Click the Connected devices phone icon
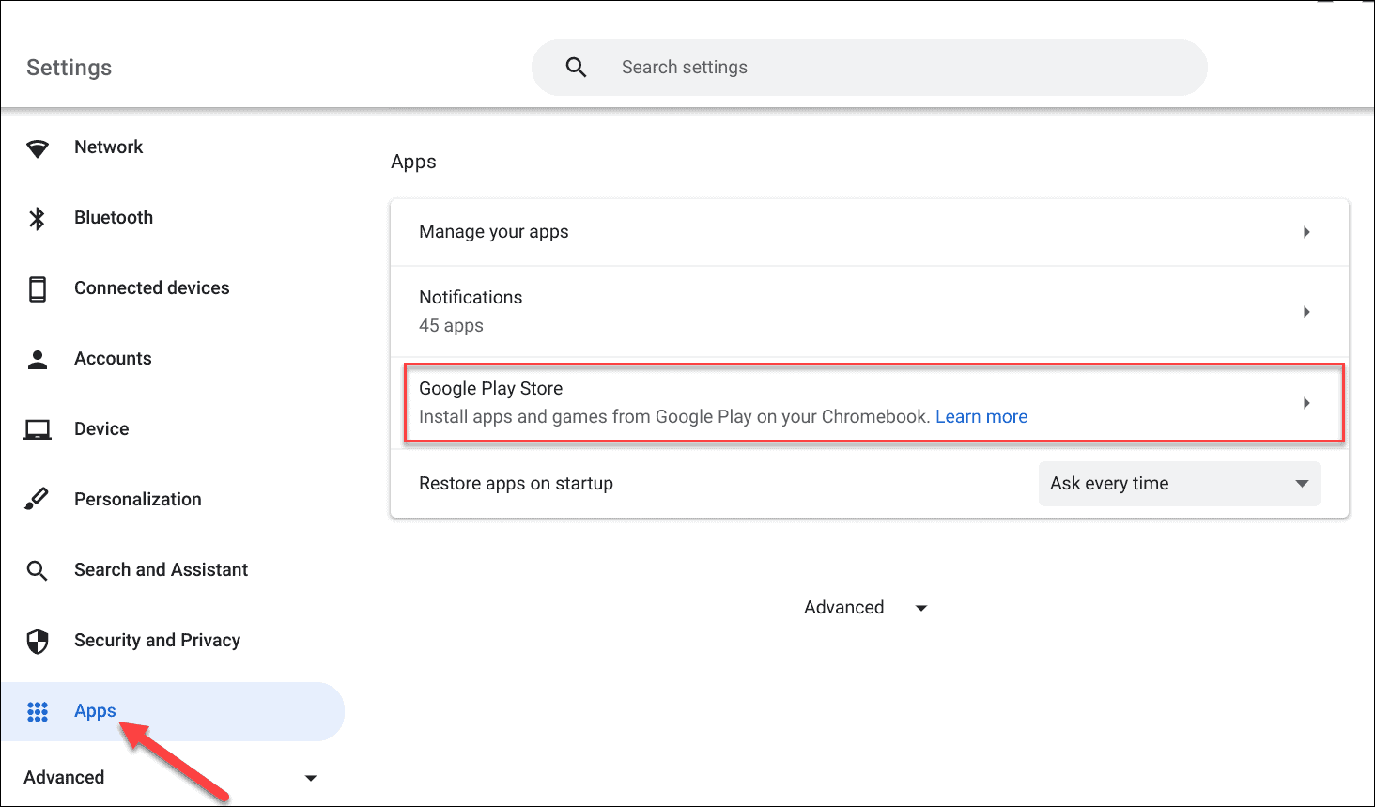1375x807 pixels. pos(38,288)
